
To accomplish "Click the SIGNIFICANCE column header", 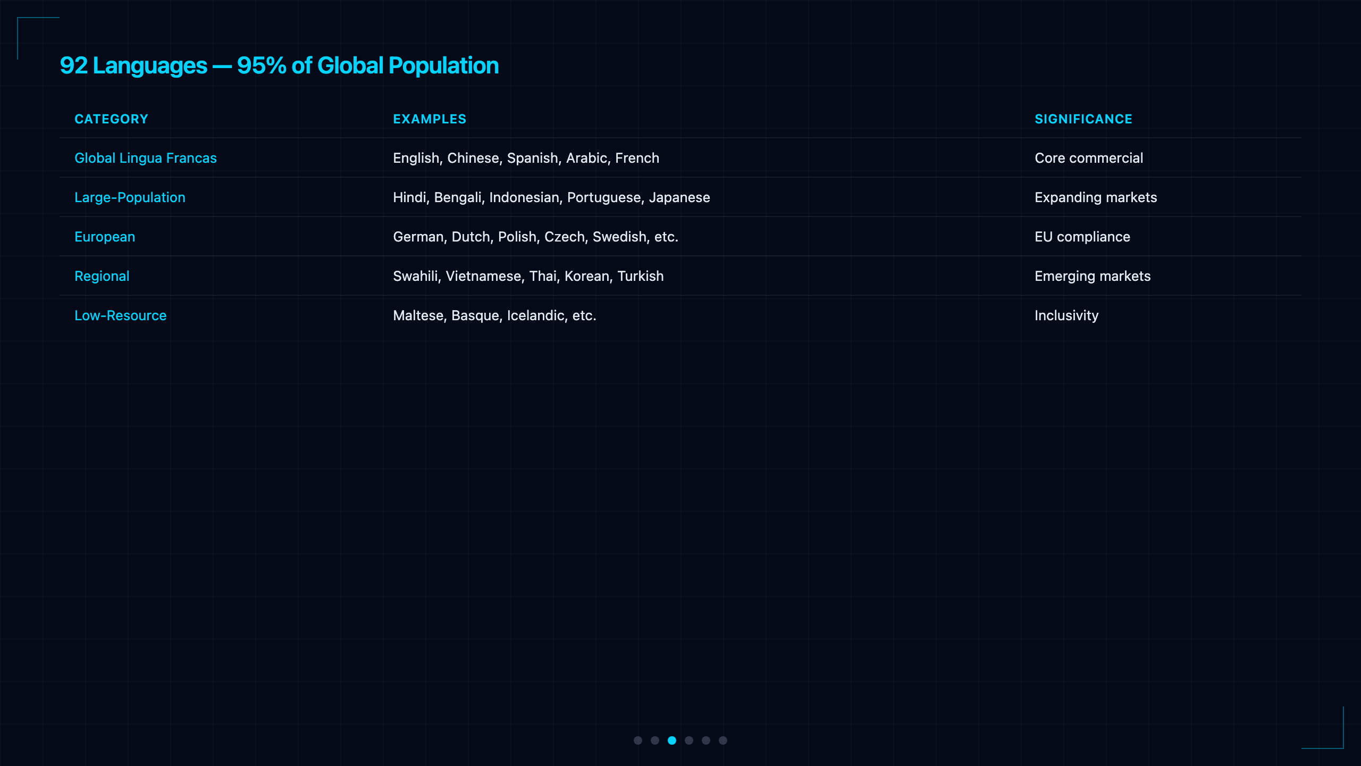I will click(1083, 119).
